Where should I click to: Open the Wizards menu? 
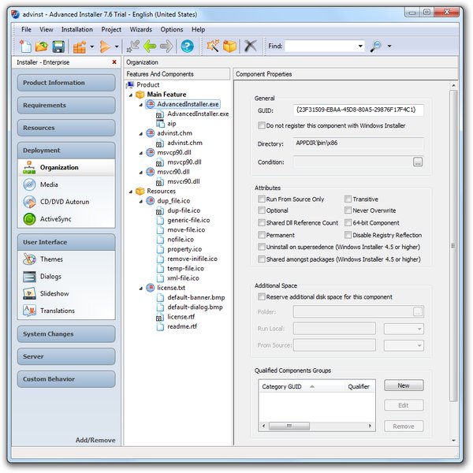click(x=140, y=29)
